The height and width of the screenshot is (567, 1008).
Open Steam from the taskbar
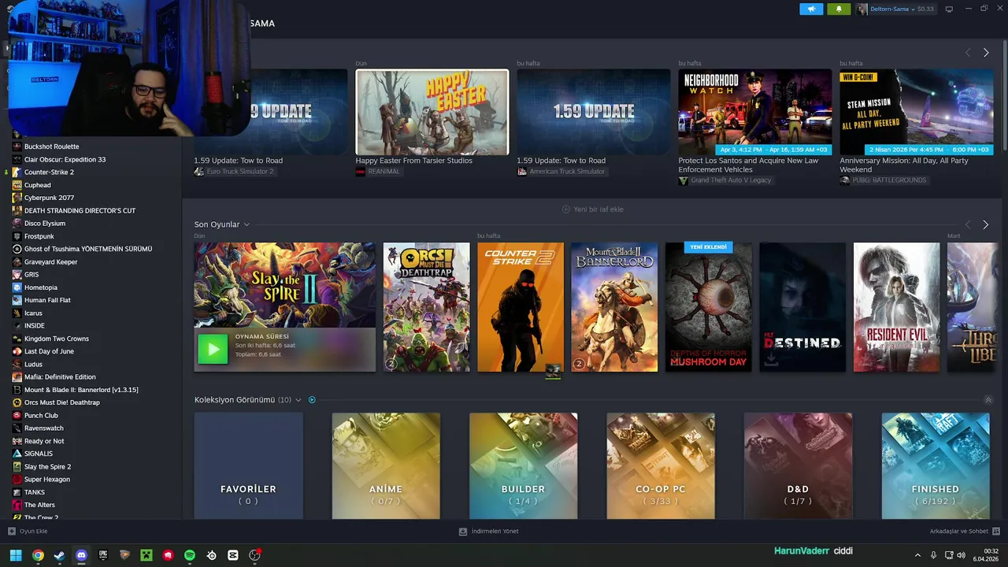(59, 555)
